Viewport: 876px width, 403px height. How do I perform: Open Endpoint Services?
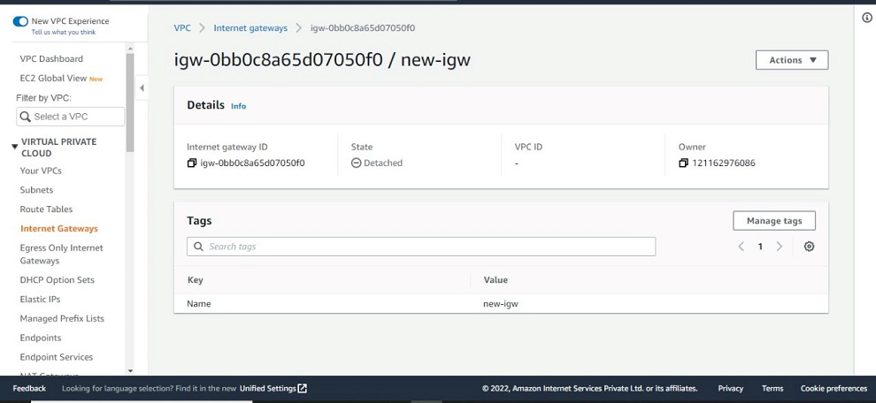click(57, 357)
